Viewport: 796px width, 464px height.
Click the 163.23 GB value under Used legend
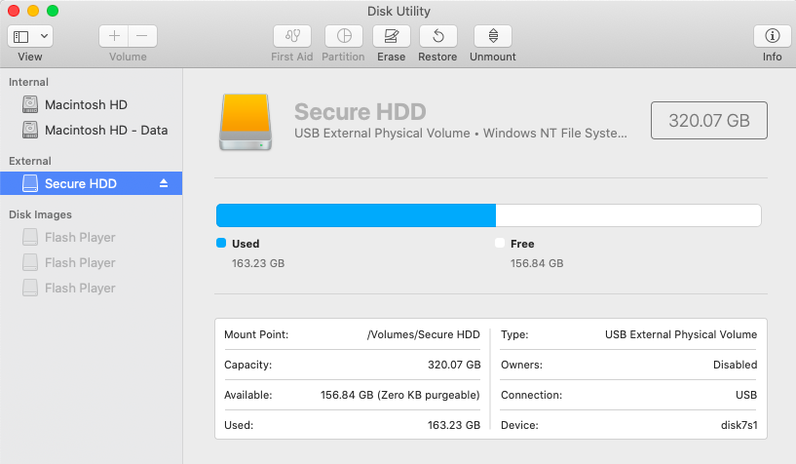[x=258, y=263]
